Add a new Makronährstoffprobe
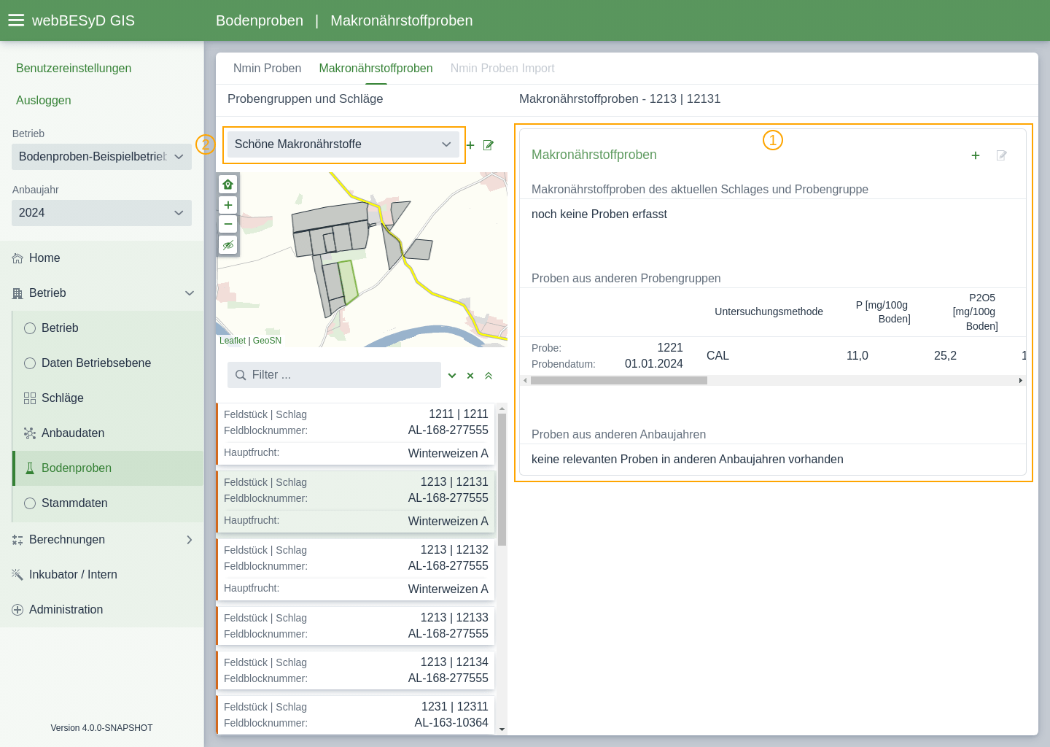Image resolution: width=1050 pixels, height=747 pixels. tap(976, 155)
